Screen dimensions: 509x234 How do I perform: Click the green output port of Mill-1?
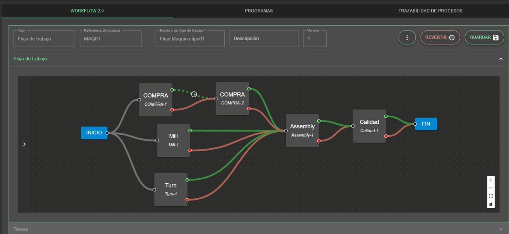189,130
